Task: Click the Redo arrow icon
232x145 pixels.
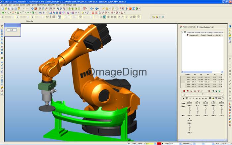Action: (27, 9)
